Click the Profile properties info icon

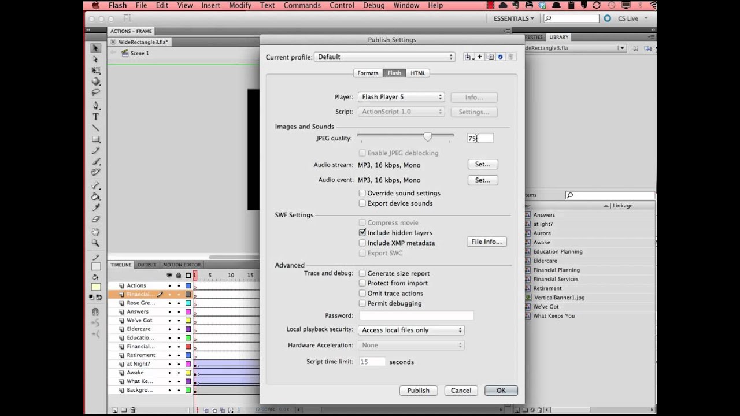coord(500,57)
